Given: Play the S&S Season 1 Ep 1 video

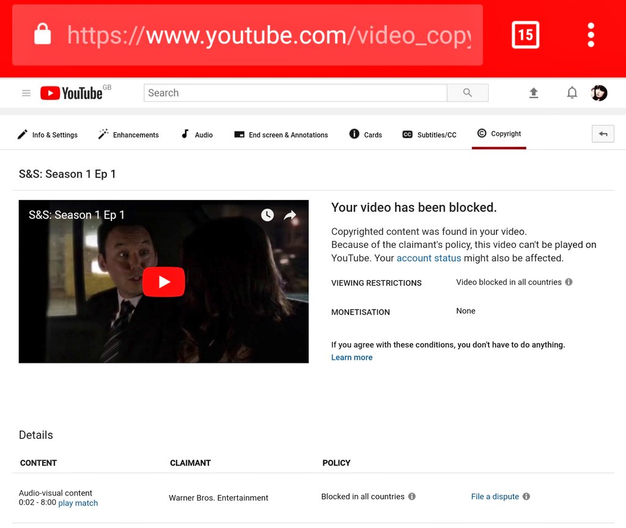Looking at the screenshot, I should [164, 282].
